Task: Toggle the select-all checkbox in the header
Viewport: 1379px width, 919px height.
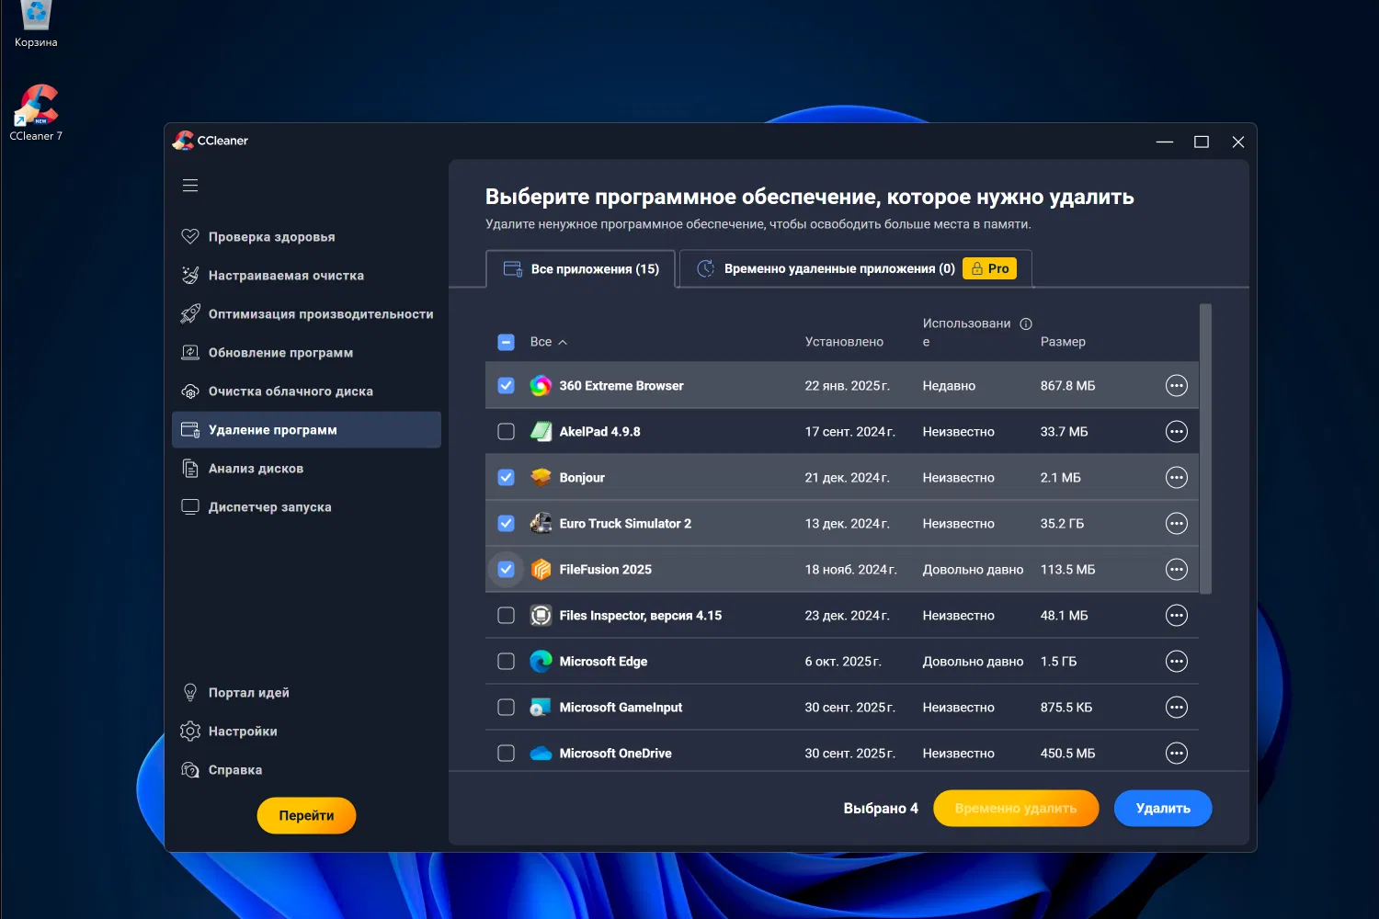Action: point(506,342)
